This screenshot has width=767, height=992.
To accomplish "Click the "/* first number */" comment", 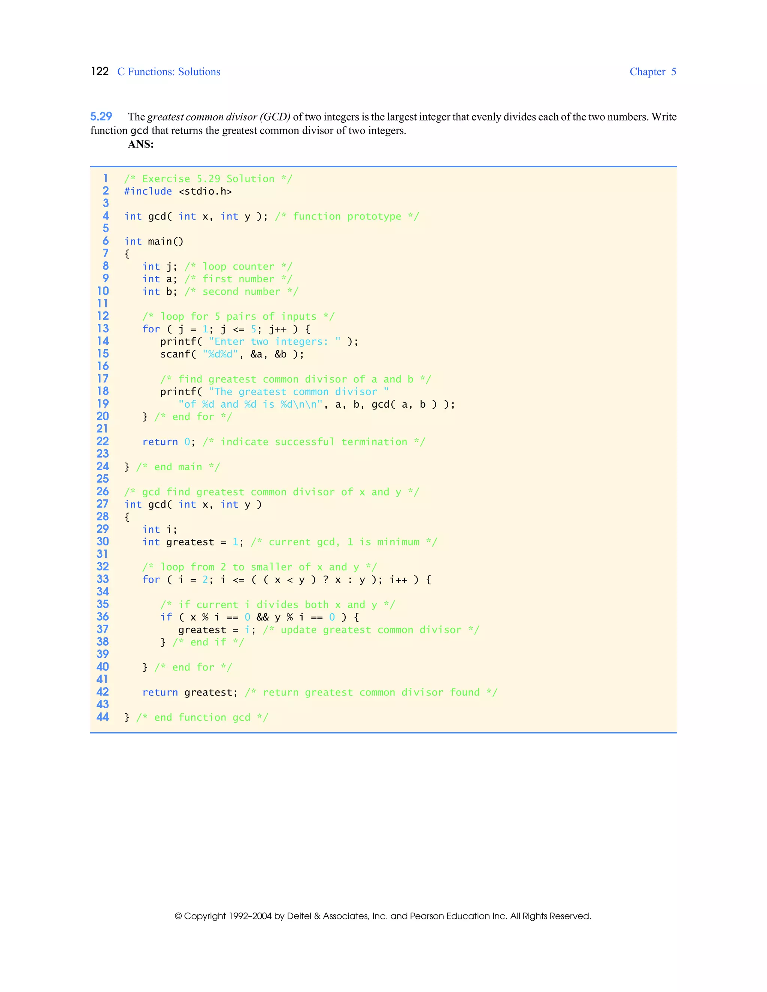I will pos(238,279).
